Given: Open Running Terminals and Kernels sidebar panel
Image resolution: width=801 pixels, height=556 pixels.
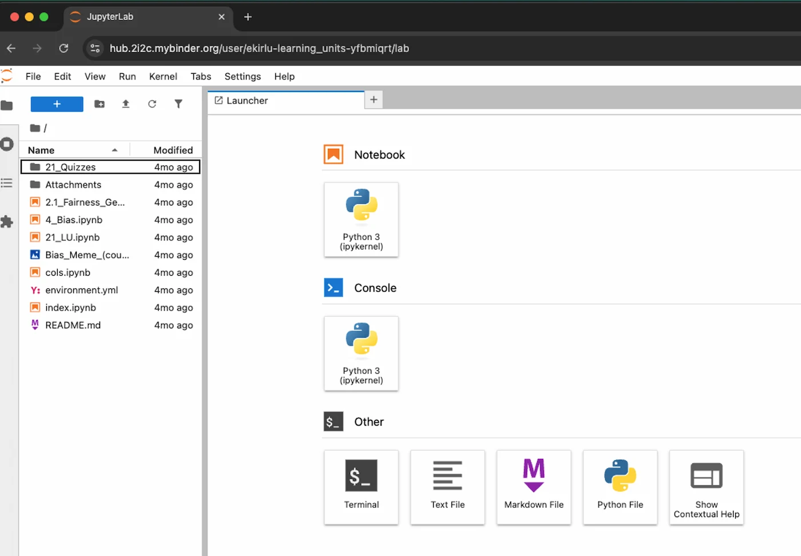Looking at the screenshot, I should coord(7,144).
